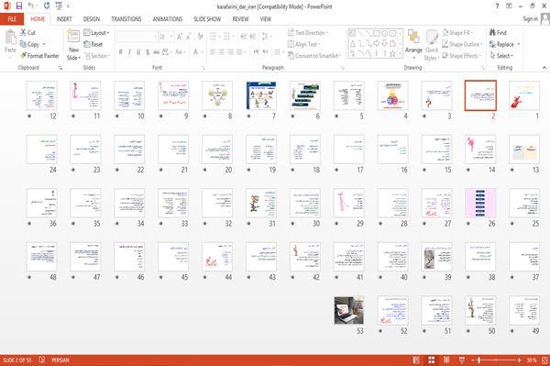Open PowerPoint Help question mark

497,6
